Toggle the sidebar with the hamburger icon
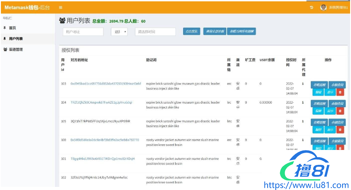 [61, 8]
